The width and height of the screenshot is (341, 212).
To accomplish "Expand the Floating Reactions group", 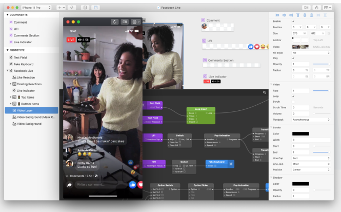I will [10, 84].
